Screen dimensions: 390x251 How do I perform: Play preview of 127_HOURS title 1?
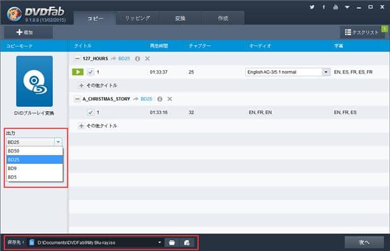coord(77,72)
